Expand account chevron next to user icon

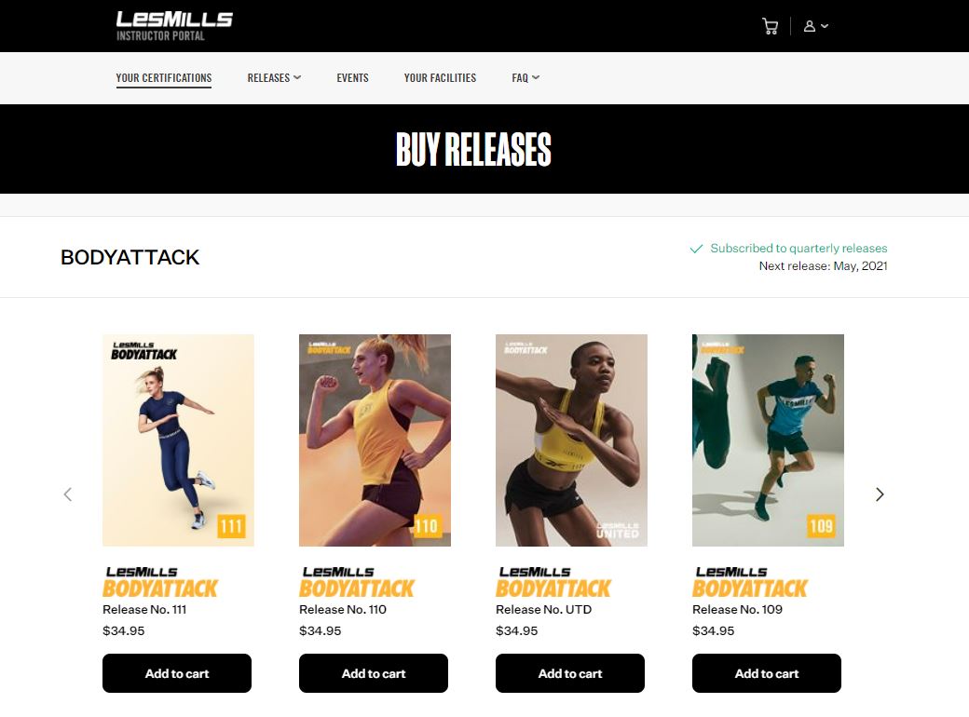click(825, 27)
